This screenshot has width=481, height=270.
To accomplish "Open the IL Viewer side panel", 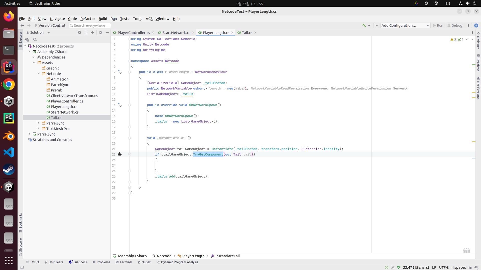I will click(x=478, y=40).
